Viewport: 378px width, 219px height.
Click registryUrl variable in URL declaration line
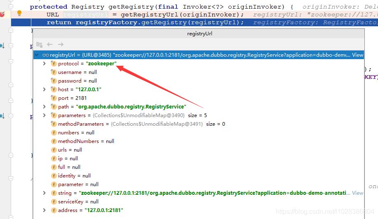click(x=86, y=15)
